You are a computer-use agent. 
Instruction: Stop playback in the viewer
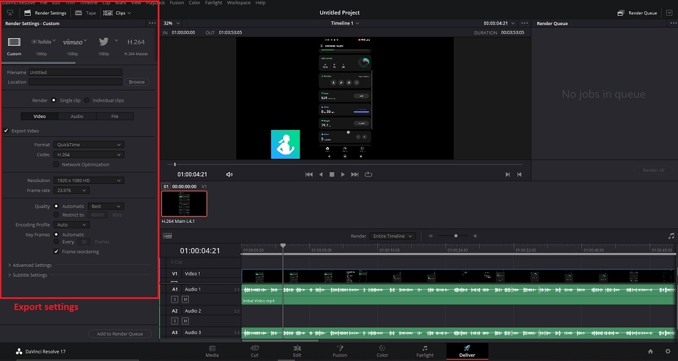click(x=331, y=175)
